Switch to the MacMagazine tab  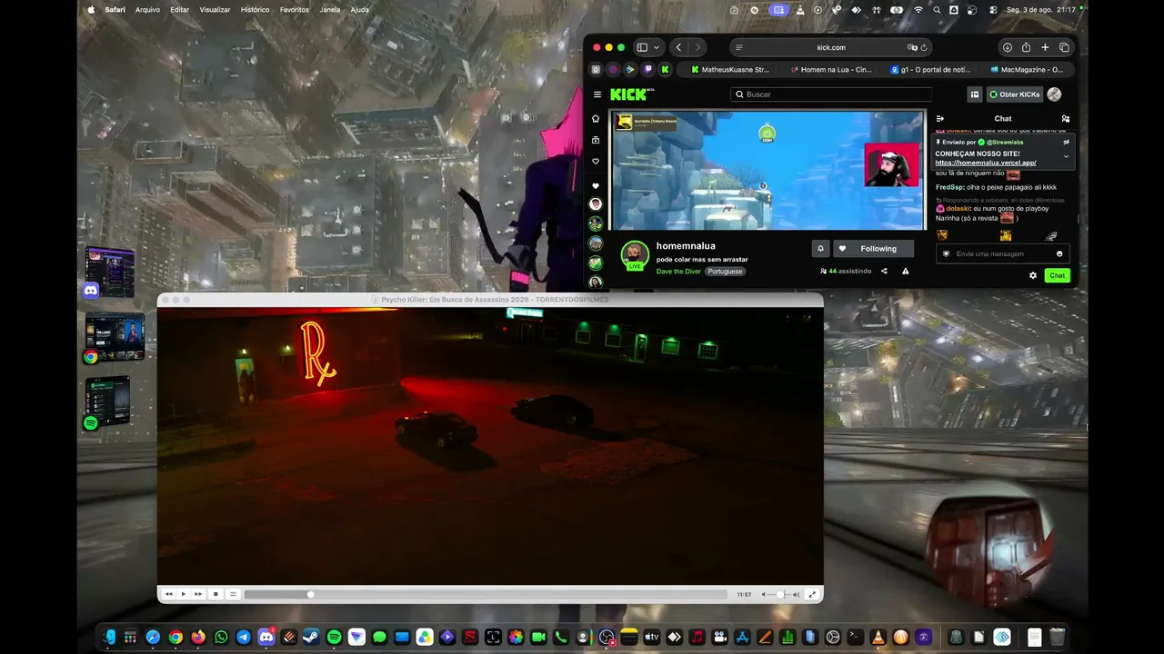[1028, 69]
